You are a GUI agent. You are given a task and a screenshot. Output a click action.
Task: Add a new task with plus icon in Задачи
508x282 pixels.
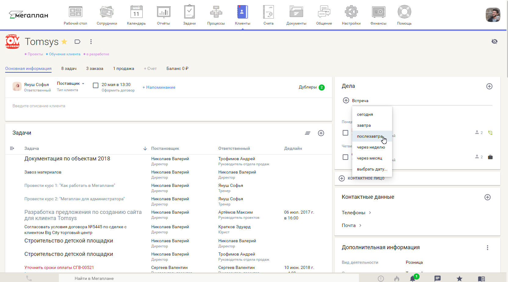[321, 133]
